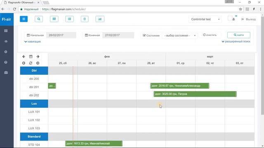The height and width of the screenshot is (148, 264).
Task: Click the circled left arrow
Action: [x=24, y=63]
